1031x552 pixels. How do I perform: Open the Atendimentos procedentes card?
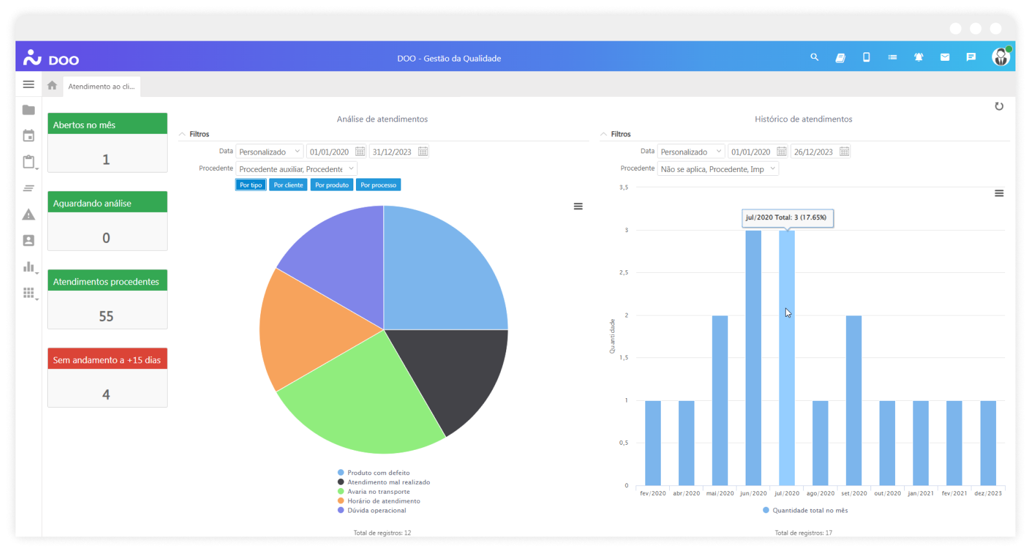pos(107,299)
